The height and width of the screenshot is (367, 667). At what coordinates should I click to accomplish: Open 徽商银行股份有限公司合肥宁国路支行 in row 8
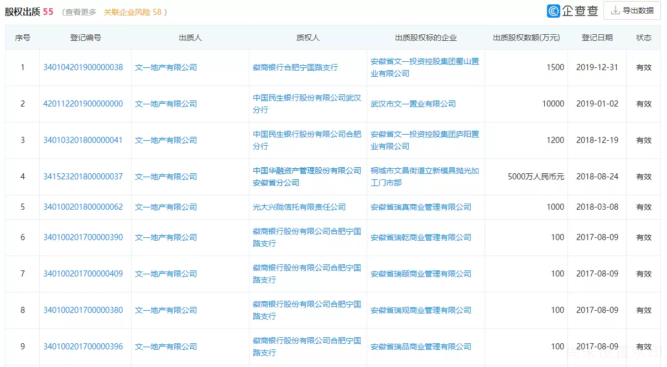pos(307,310)
